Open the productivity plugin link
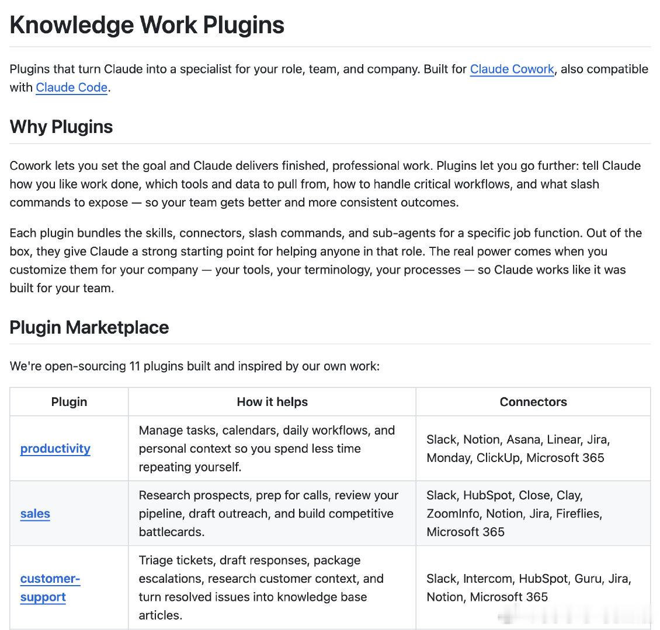Screen dimensions: 660x630 (55, 449)
